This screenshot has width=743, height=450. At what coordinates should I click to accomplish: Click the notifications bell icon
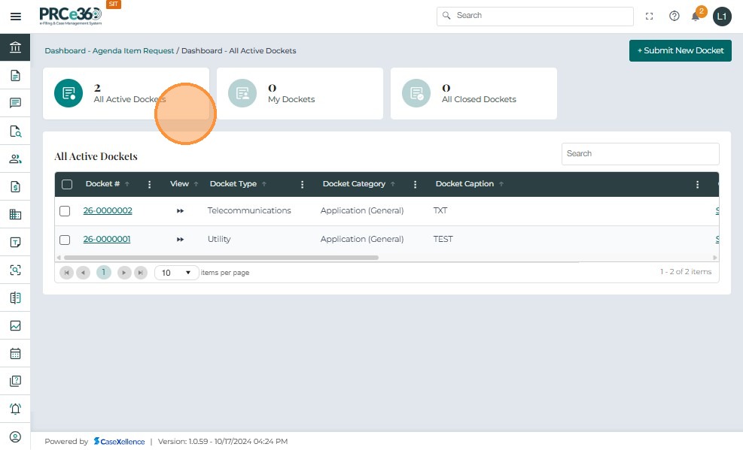point(696,17)
